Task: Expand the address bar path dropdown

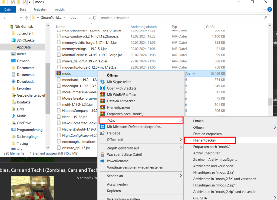Action: pyautogui.click(x=90, y=18)
